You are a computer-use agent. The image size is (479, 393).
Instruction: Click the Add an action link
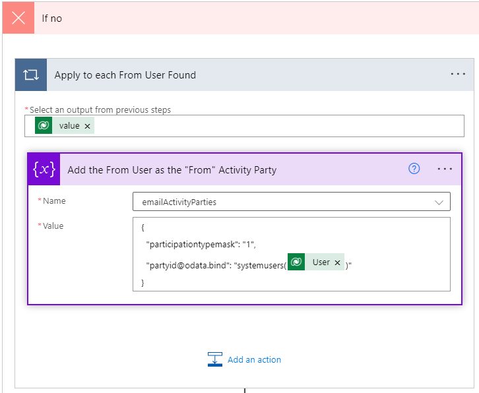(x=254, y=359)
